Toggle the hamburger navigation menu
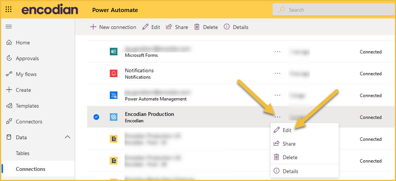Screen dimensions: 396x181 click(x=9, y=27)
